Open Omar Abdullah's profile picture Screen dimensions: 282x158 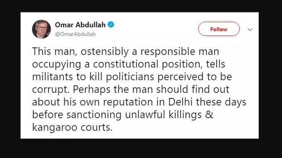point(41,29)
